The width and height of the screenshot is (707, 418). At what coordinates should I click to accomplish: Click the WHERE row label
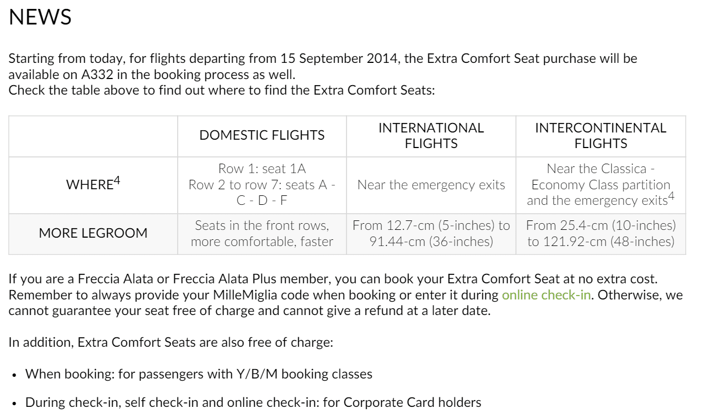click(x=93, y=185)
